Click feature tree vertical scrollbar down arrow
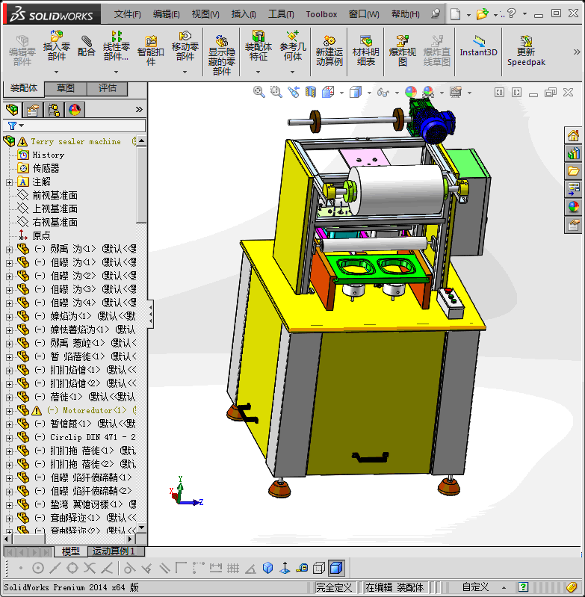 (x=142, y=528)
